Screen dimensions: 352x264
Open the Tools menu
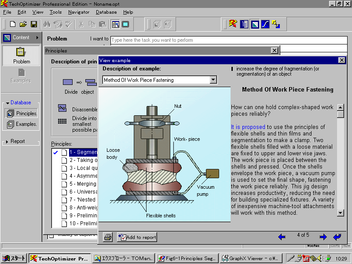(x=56, y=12)
